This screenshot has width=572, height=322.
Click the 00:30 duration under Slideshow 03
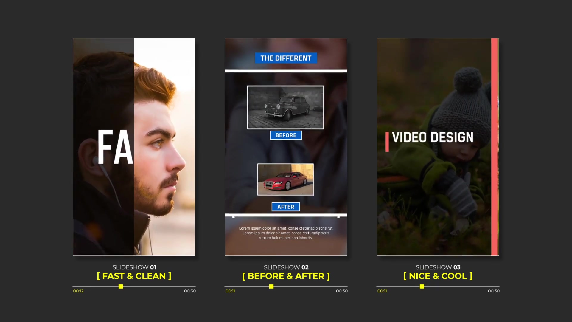pos(494,291)
